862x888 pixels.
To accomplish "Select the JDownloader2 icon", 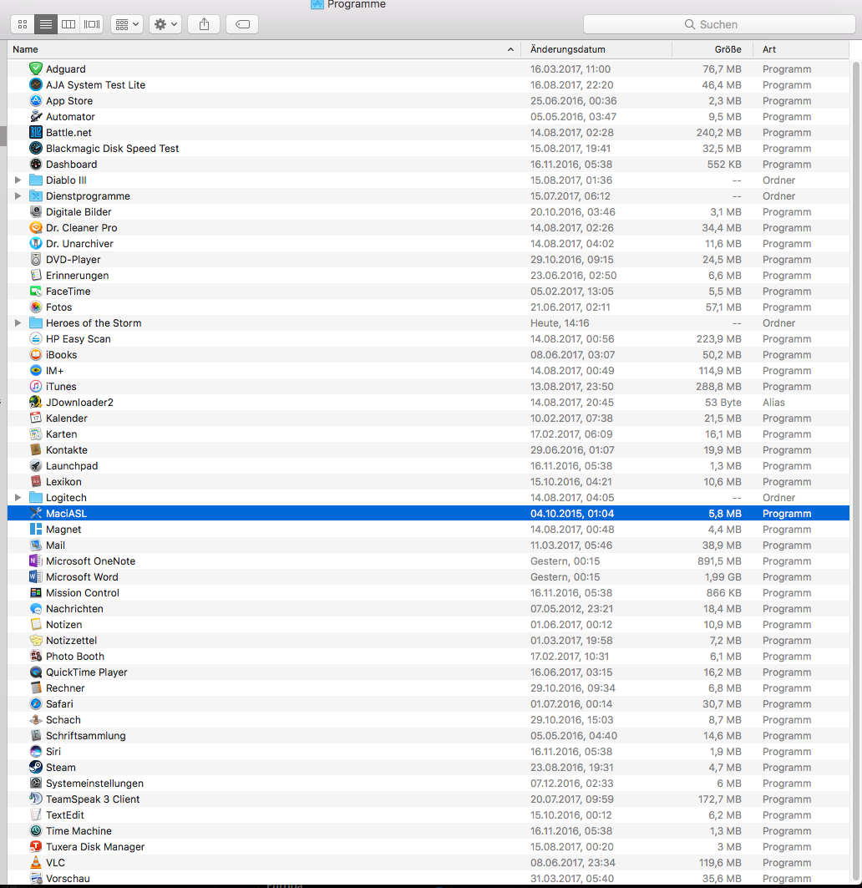I will [x=36, y=402].
